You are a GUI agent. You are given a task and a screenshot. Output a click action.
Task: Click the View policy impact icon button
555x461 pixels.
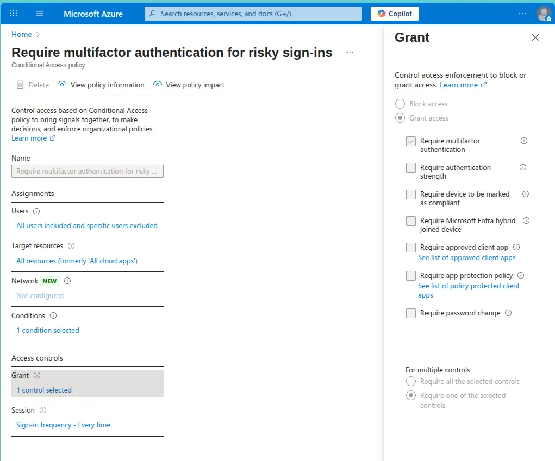point(158,85)
